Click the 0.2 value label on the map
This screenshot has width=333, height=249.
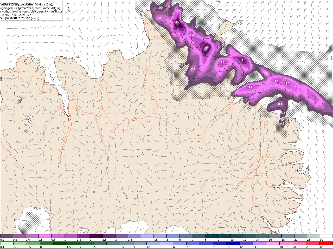pos(283,123)
